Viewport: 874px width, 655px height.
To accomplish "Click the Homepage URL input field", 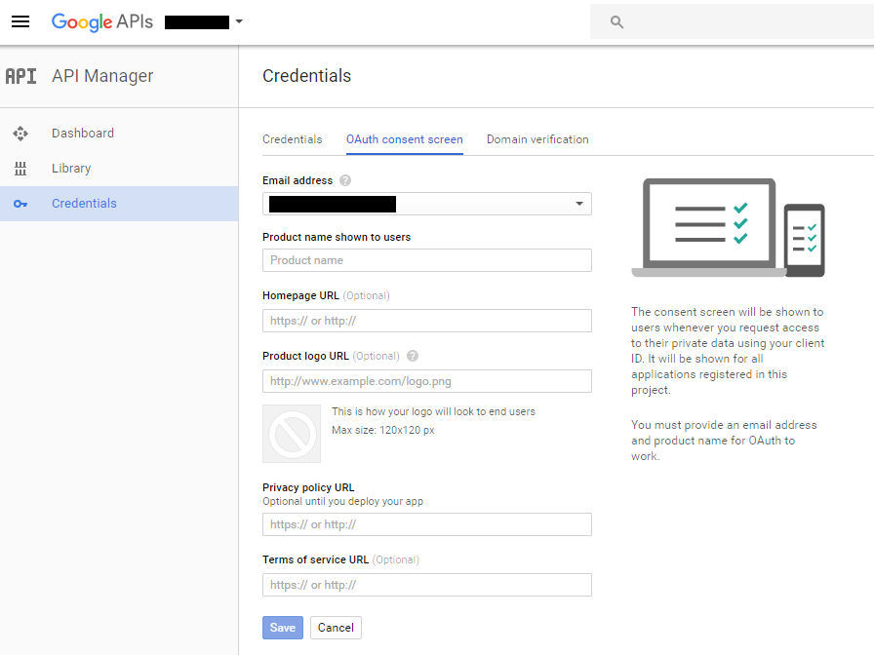I will click(427, 321).
